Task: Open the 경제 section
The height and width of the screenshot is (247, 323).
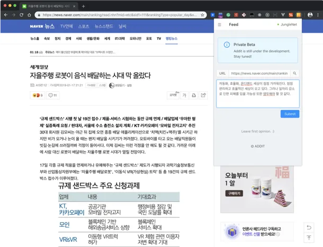Action: [68, 39]
